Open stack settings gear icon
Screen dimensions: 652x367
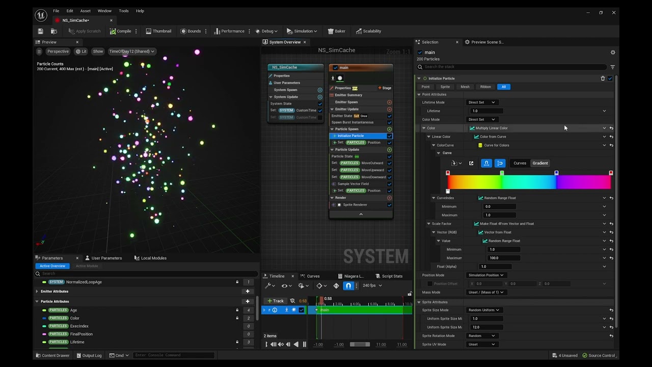pyautogui.click(x=613, y=53)
